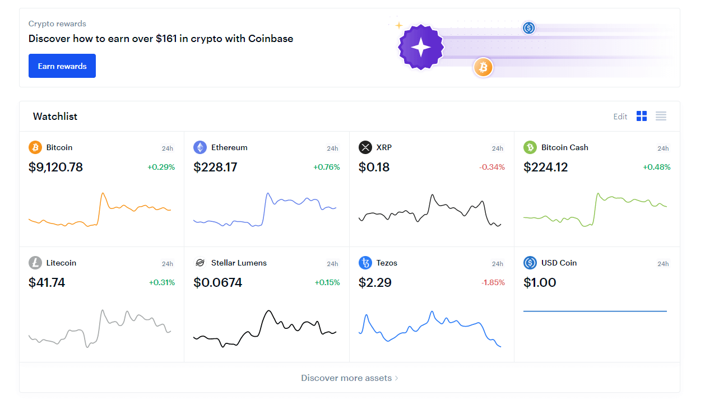Click the $0.0674 Stellar Lumens price
The width and height of the screenshot is (705, 400).
pyautogui.click(x=217, y=282)
